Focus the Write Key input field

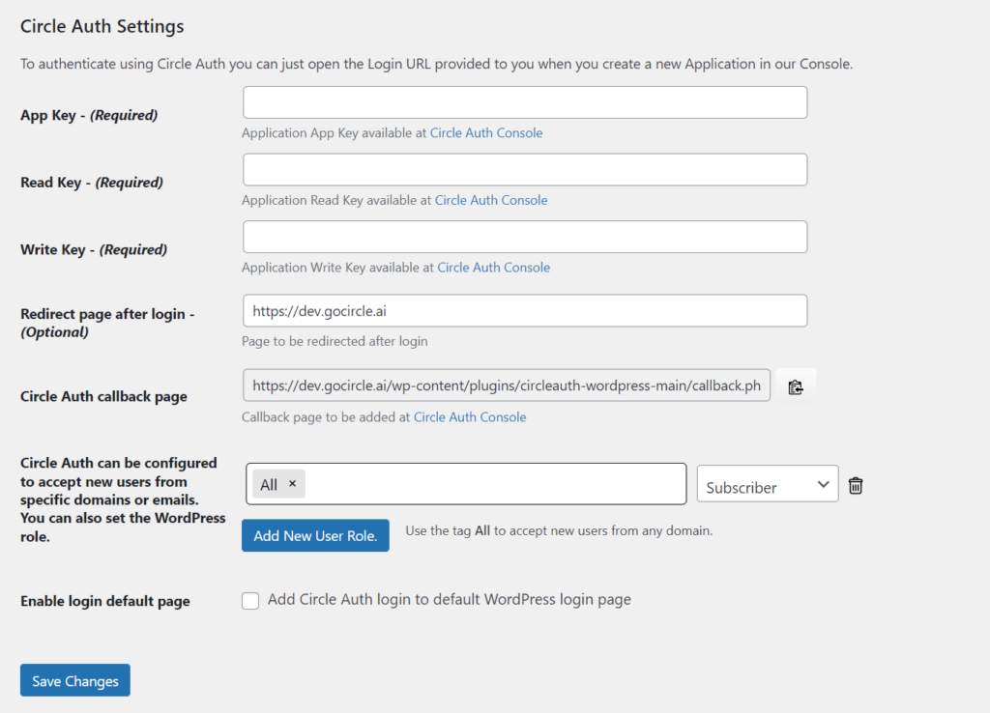(x=525, y=237)
